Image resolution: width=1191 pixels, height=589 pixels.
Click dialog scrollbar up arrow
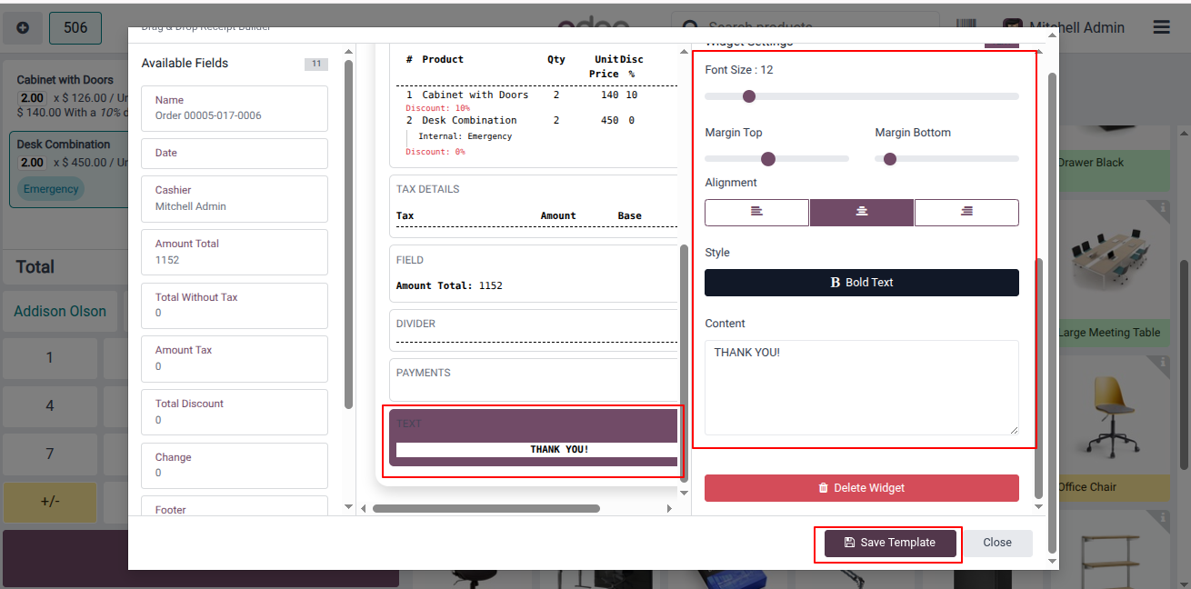[x=1053, y=35]
